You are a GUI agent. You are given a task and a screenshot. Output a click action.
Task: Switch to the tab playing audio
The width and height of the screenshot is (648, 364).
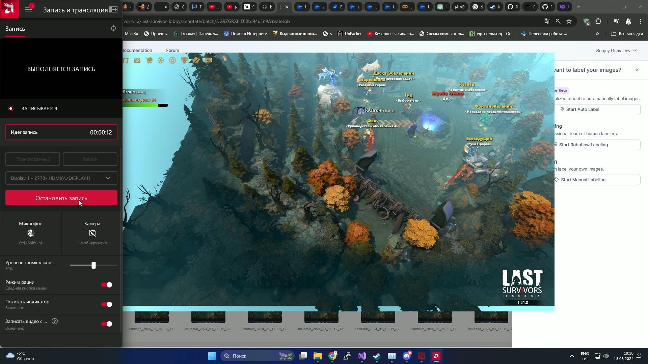[x=460, y=7]
